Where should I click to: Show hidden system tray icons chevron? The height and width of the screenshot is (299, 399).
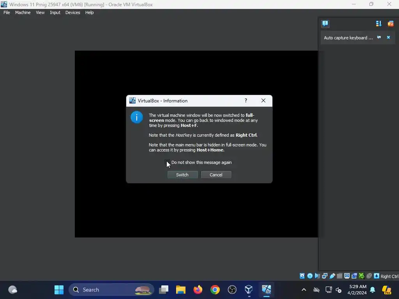click(x=304, y=290)
